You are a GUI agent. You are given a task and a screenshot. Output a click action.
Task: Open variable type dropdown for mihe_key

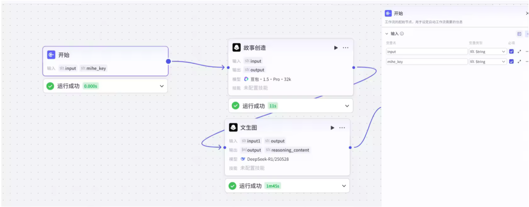point(488,61)
